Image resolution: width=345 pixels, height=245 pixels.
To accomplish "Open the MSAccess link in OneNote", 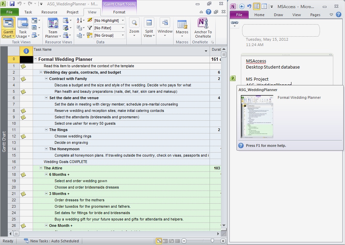I will [256, 61].
